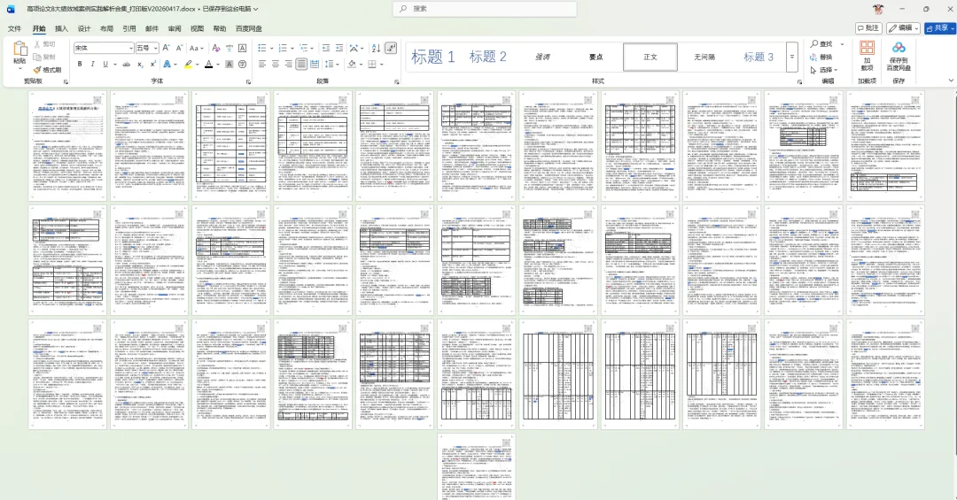Open the 选择 (Select) dropdown
This screenshot has height=500, width=957.
pyautogui.click(x=823, y=70)
